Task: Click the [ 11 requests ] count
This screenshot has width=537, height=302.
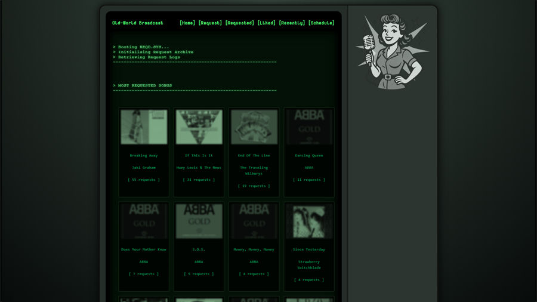Action: 309,180
